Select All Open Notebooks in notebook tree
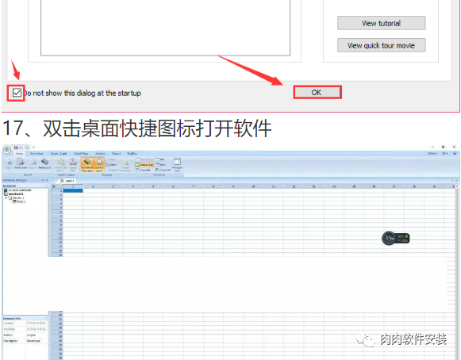The image size is (461, 360). click(17, 190)
